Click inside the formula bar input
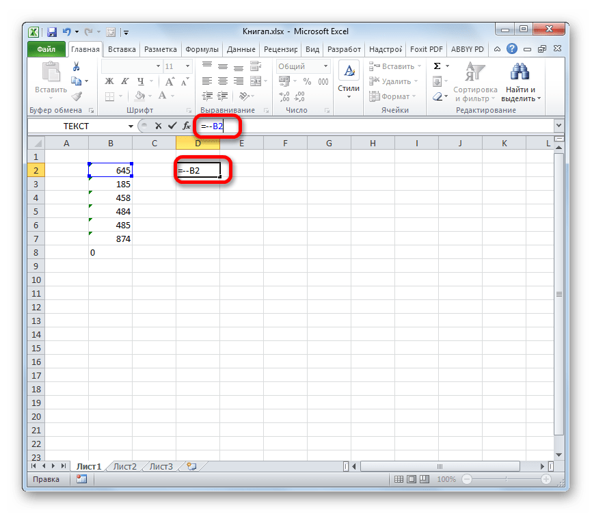592x514 pixels. (374, 126)
